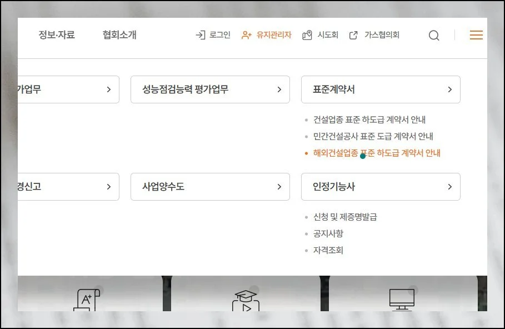Expand the 성능점검능력 평가업무 chevron
The height and width of the screenshot is (329, 505).
[x=279, y=89]
